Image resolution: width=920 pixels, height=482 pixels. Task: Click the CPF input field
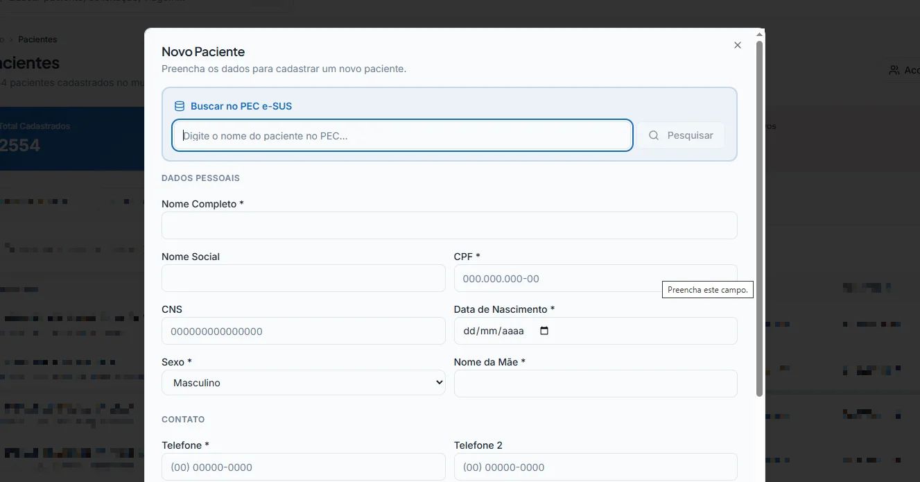596,278
